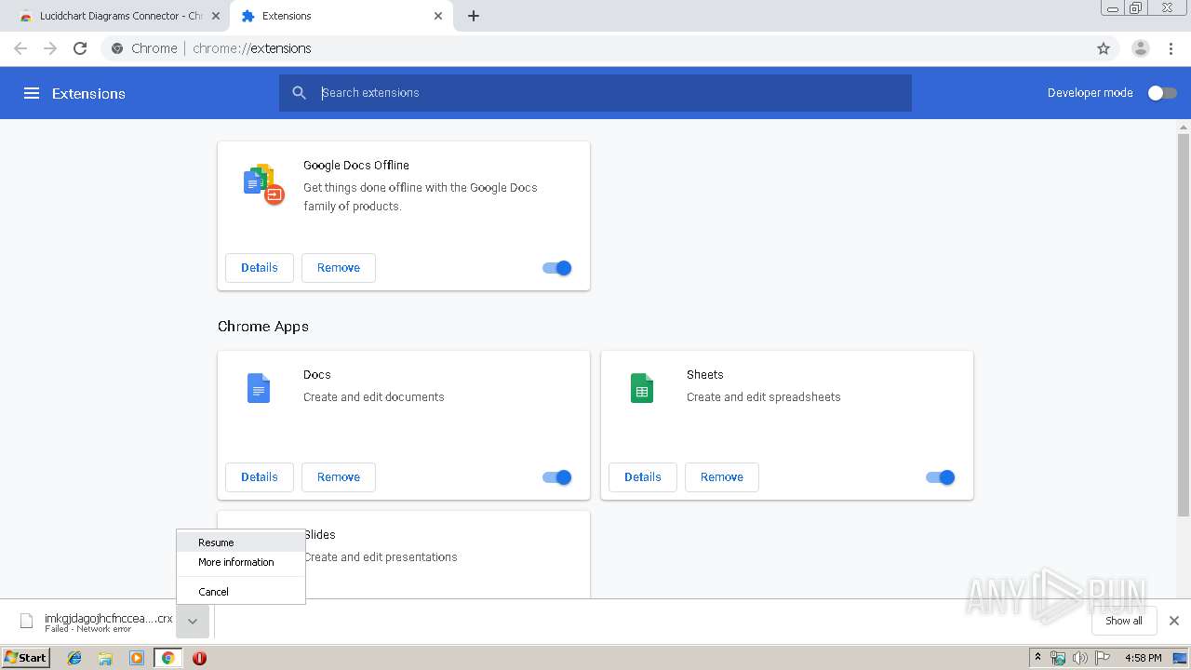This screenshot has width=1191, height=670.
Task: Open Details for Sheets app
Action: tap(643, 477)
